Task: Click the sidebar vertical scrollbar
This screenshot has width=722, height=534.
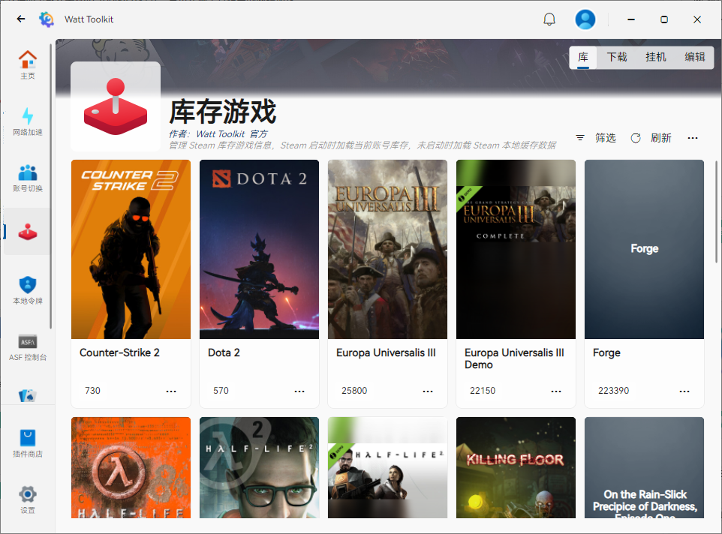Action: pyautogui.click(x=50, y=186)
